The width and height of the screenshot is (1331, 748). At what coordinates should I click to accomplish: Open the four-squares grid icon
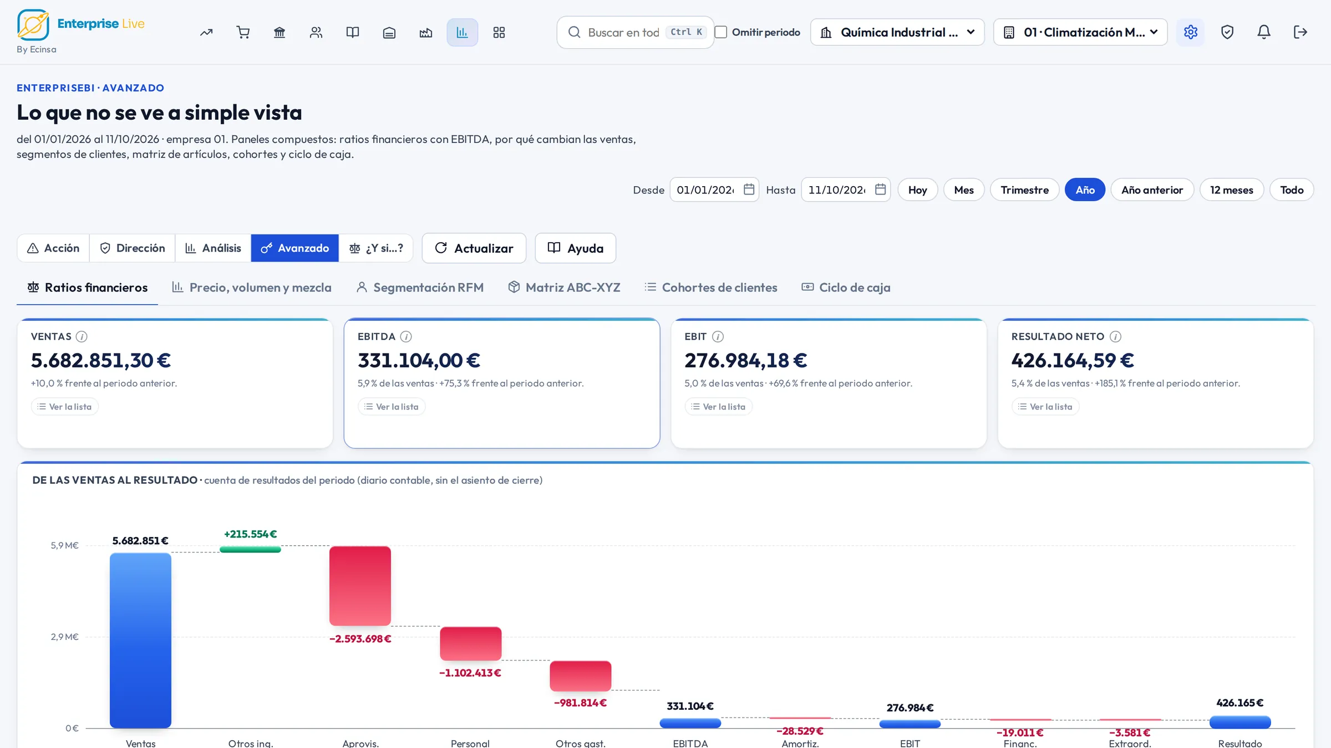point(499,32)
